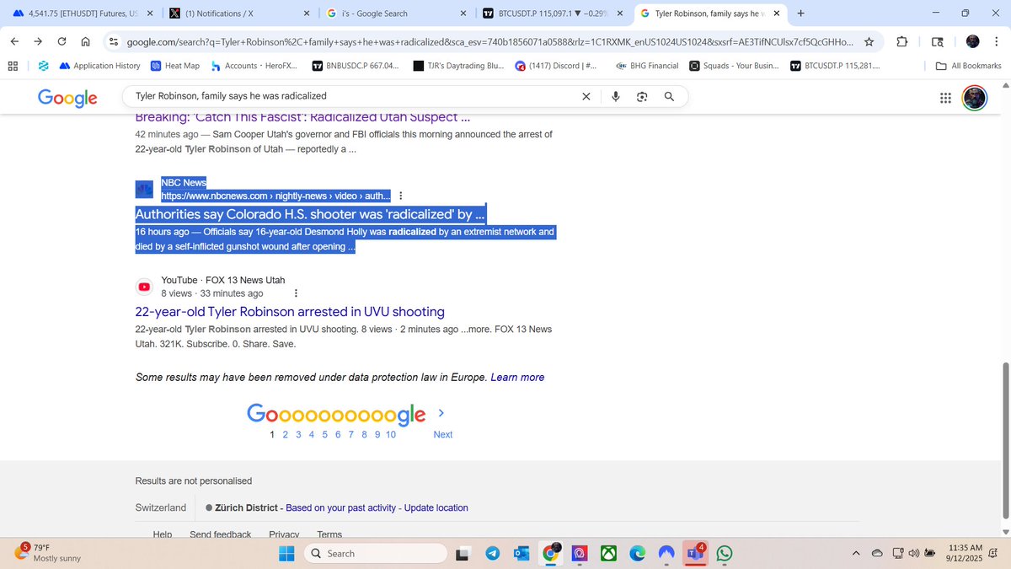Viewport: 1011px width, 569px height.
Task: Open the BNBUSDC.P bookmark
Action: tap(356, 66)
